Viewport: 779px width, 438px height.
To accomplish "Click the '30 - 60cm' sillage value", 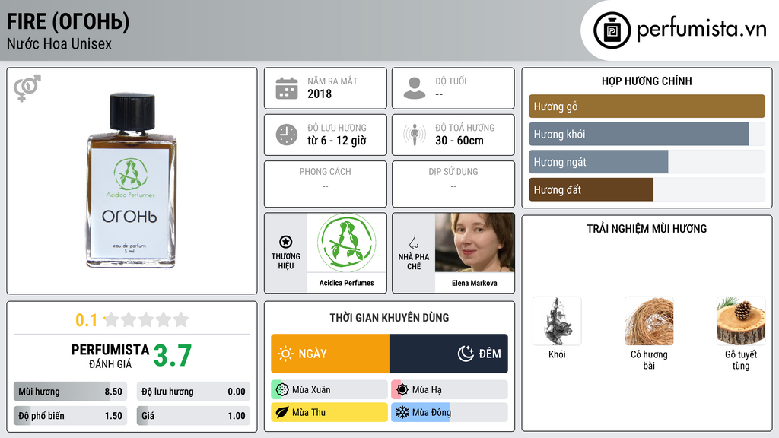I will (x=459, y=141).
